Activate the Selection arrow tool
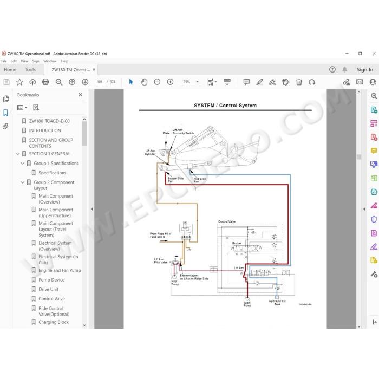The width and height of the screenshot is (379, 379). click(131, 82)
